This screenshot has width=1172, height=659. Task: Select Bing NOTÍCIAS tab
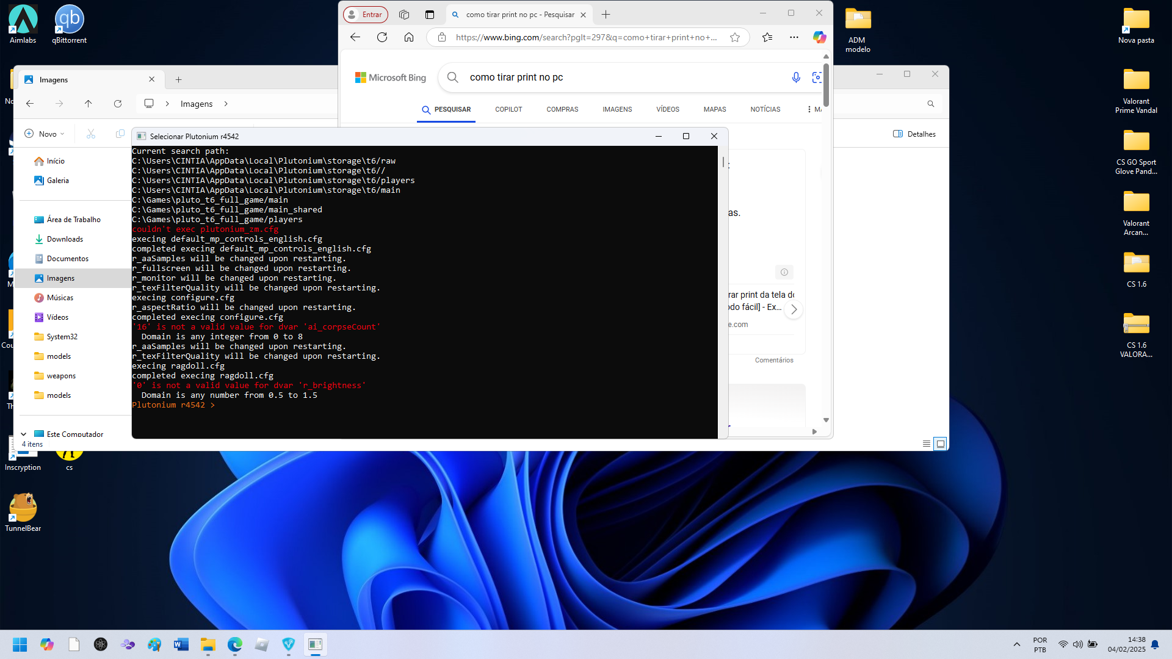click(x=765, y=110)
